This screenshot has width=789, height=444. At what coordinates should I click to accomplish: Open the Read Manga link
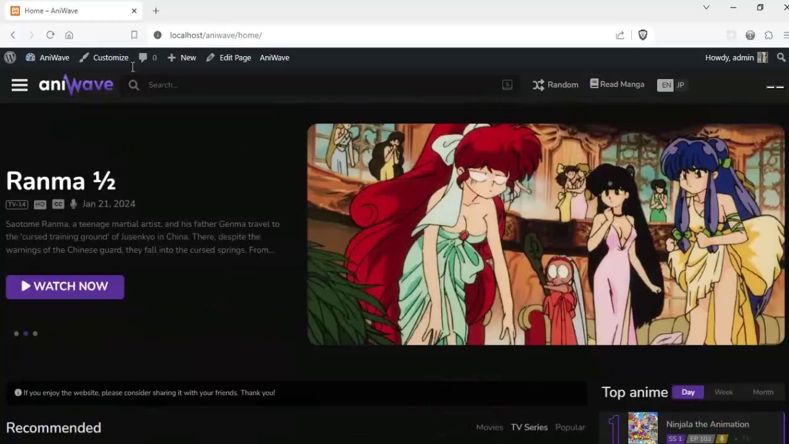(617, 84)
